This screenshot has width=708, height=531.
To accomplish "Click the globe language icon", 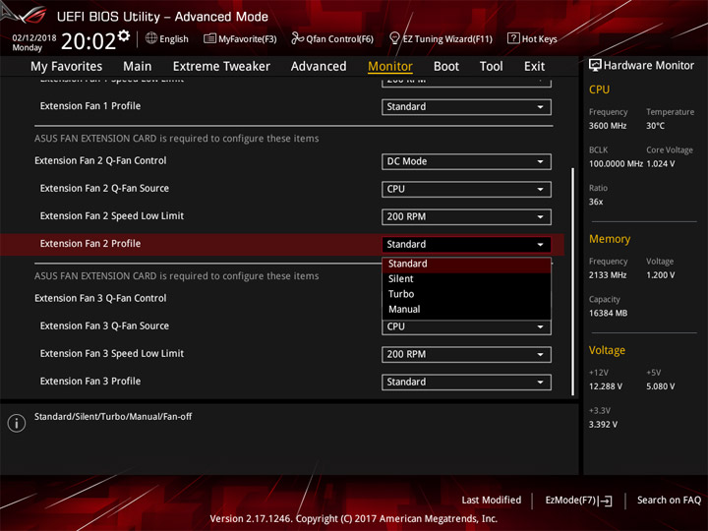I will click(x=151, y=38).
